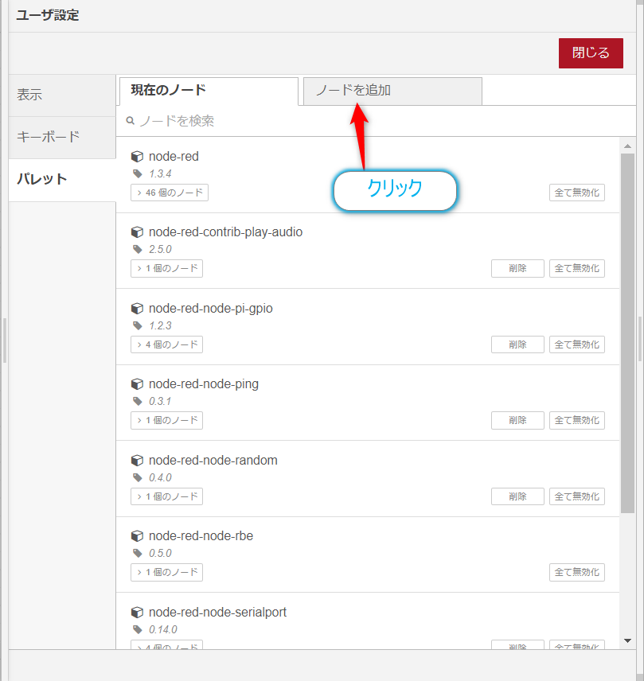Switch to the ノードを追加 tab
Screen dimensions: 644x681
pyautogui.click(x=392, y=91)
